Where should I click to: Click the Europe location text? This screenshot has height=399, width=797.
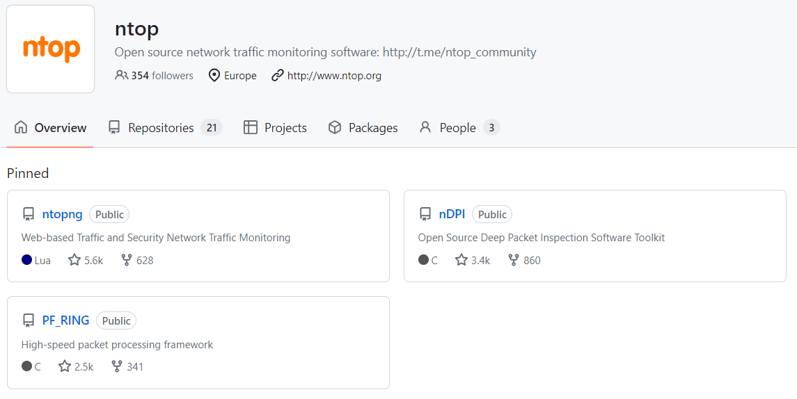240,76
